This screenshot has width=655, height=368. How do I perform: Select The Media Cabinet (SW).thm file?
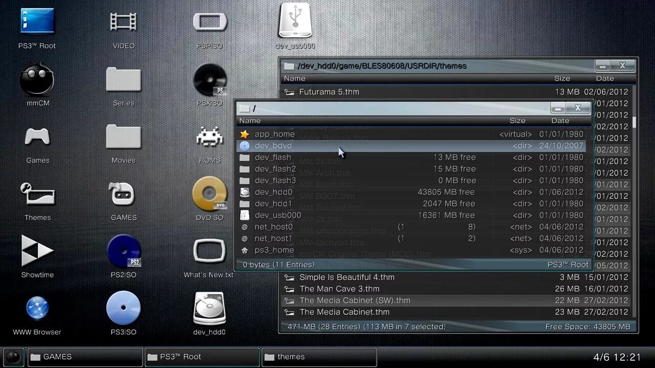pos(456,301)
